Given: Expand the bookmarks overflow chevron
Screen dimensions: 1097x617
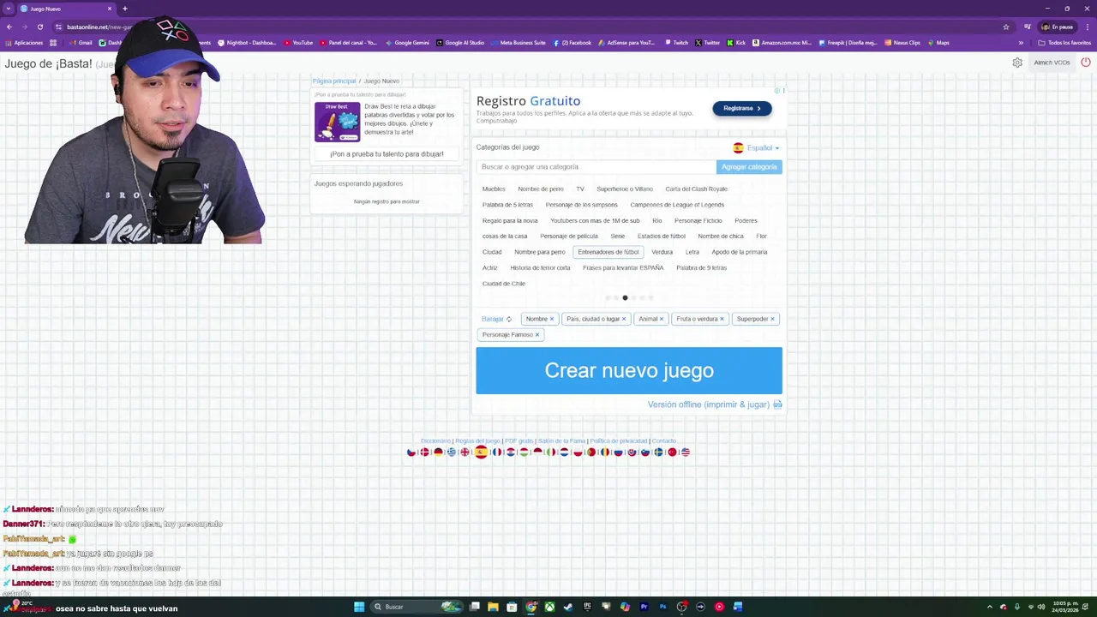Looking at the screenshot, I should pyautogui.click(x=1021, y=42).
